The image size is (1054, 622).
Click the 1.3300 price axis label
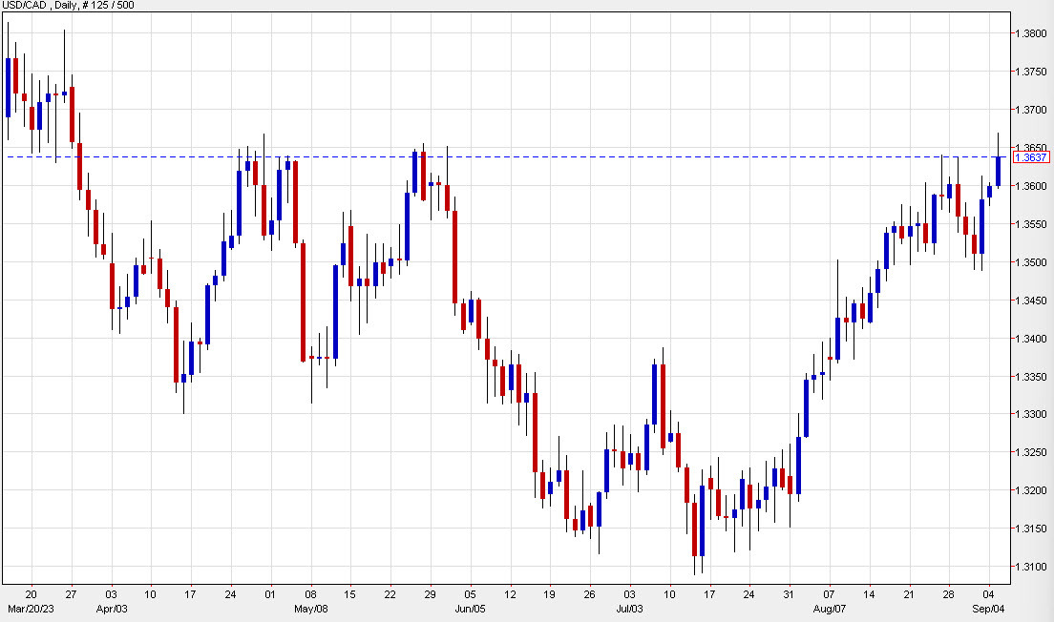click(1030, 414)
